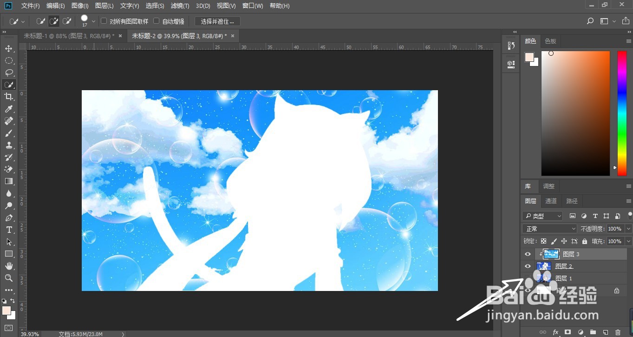
Task: Select the Spot Healing Brush tool
Action: click(x=9, y=121)
